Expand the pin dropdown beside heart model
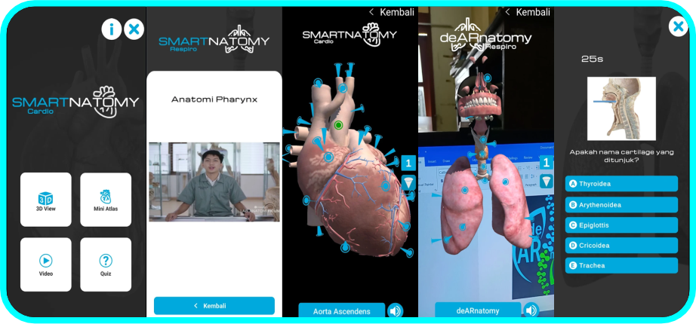Screen dimensions: 696x324 (x=408, y=182)
